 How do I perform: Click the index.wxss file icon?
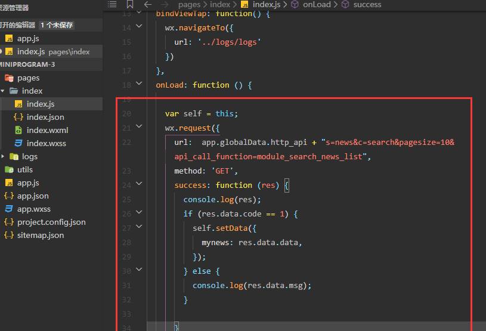[18, 143]
